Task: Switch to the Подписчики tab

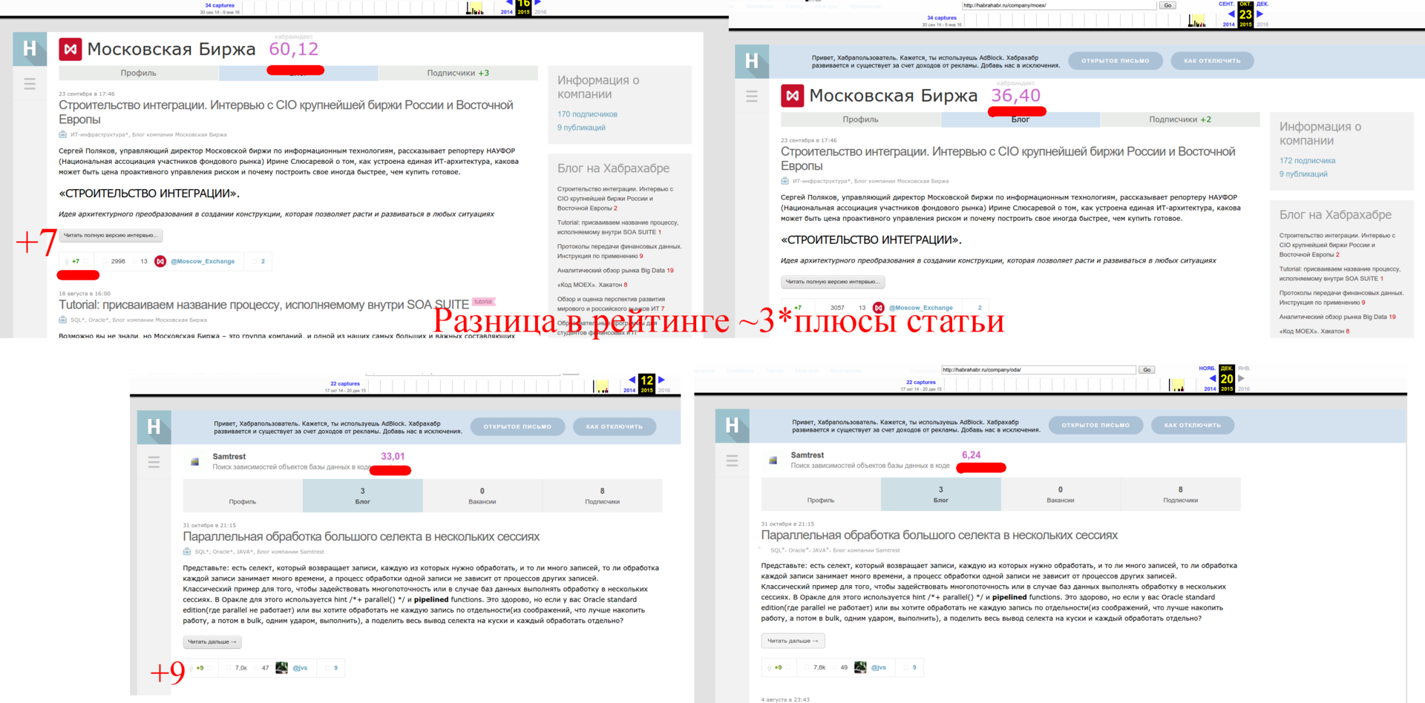Action: [458, 73]
